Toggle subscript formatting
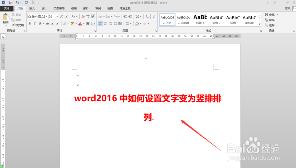The height and width of the screenshot is (168, 296). coord(53,24)
